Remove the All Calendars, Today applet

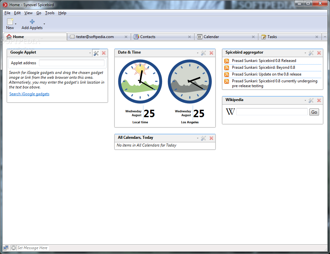coord(211,138)
